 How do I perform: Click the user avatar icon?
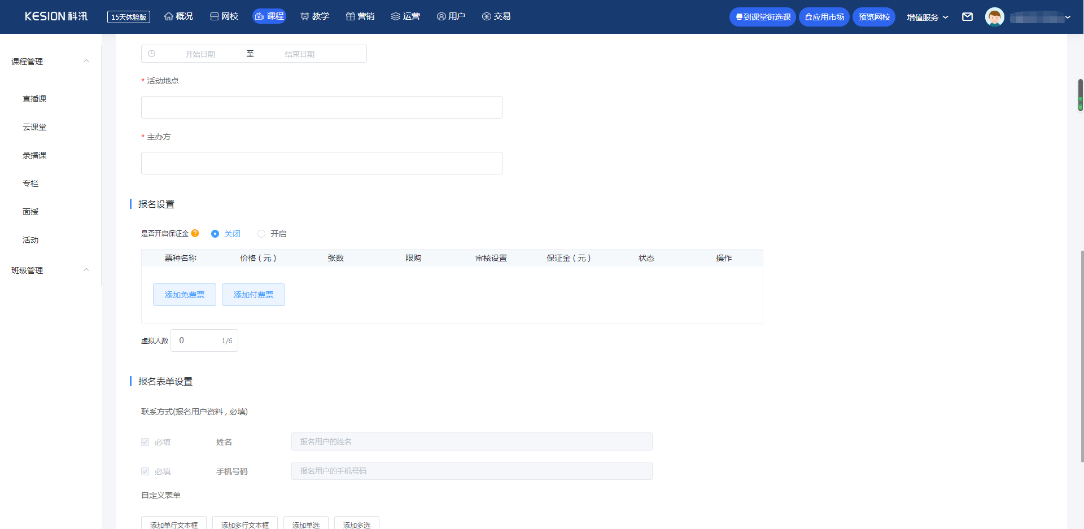[994, 17]
